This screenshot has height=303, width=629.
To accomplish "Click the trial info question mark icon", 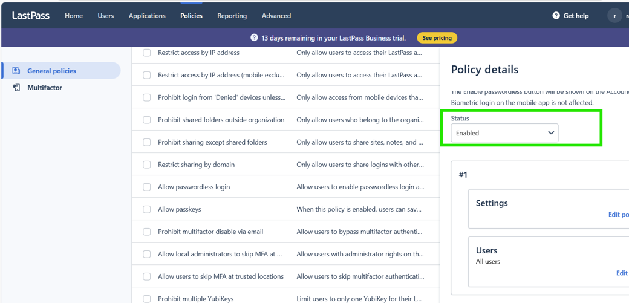I will [x=254, y=38].
